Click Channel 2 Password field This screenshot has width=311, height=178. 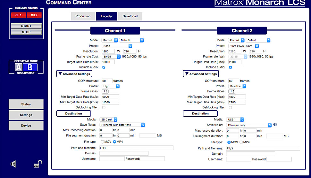pos(279,159)
